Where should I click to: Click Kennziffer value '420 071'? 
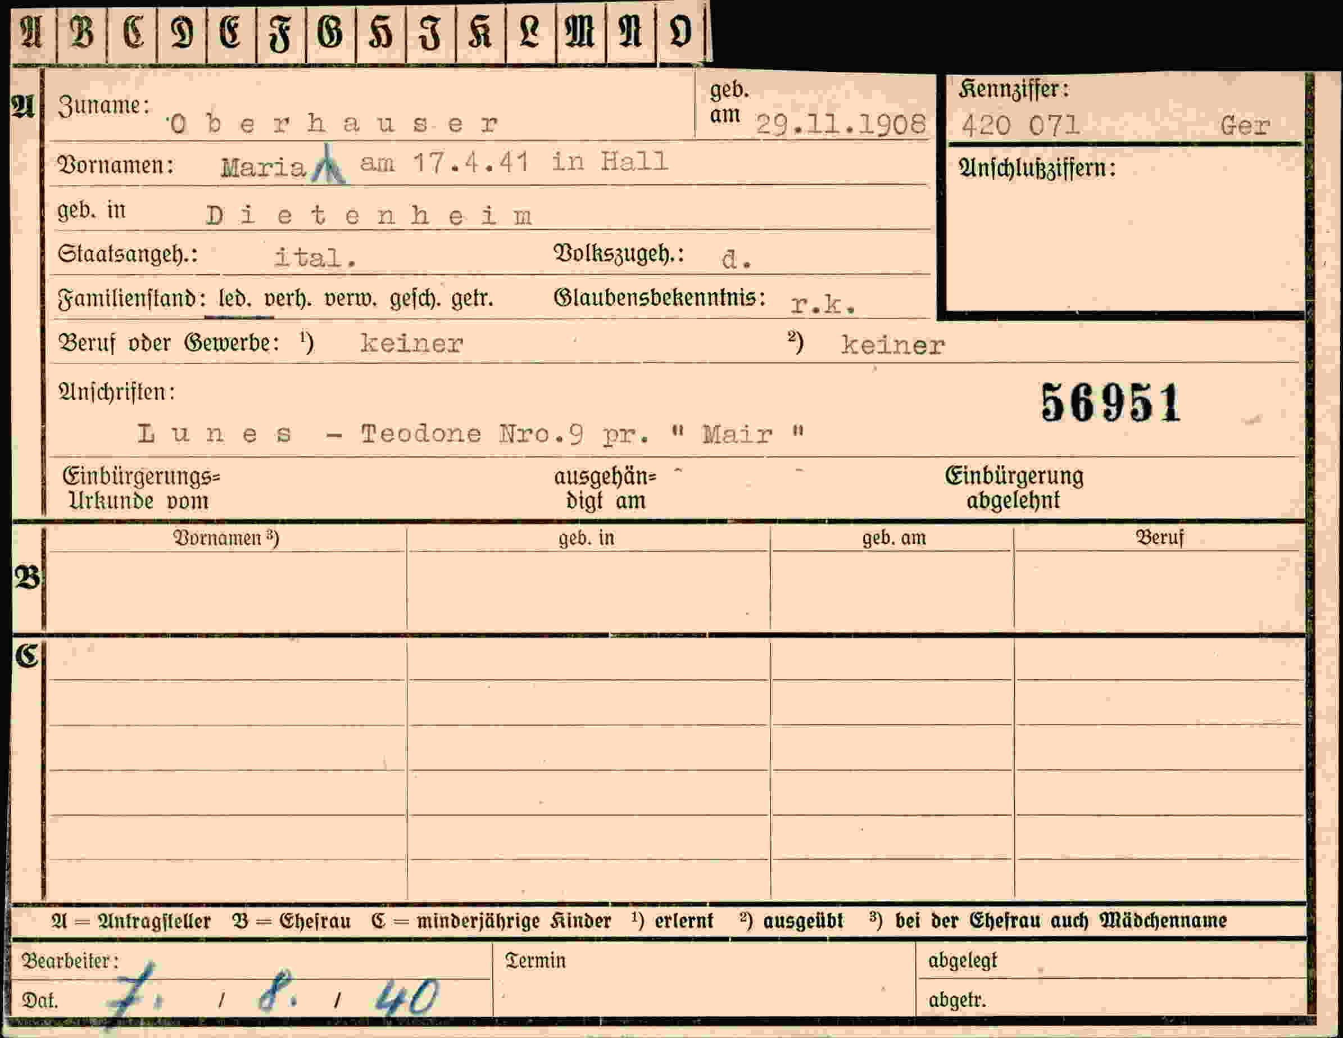[1021, 125]
